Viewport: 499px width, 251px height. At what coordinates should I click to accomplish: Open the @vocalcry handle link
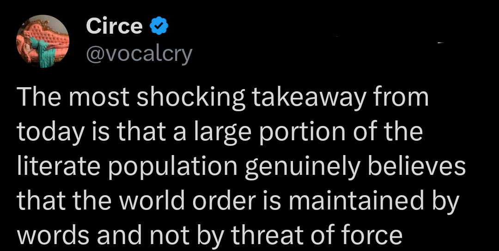tap(139, 54)
